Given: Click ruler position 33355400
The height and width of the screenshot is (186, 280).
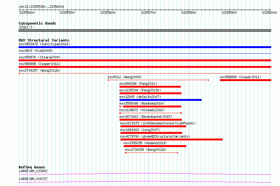Looking at the screenshot, I should click(x=27, y=13).
